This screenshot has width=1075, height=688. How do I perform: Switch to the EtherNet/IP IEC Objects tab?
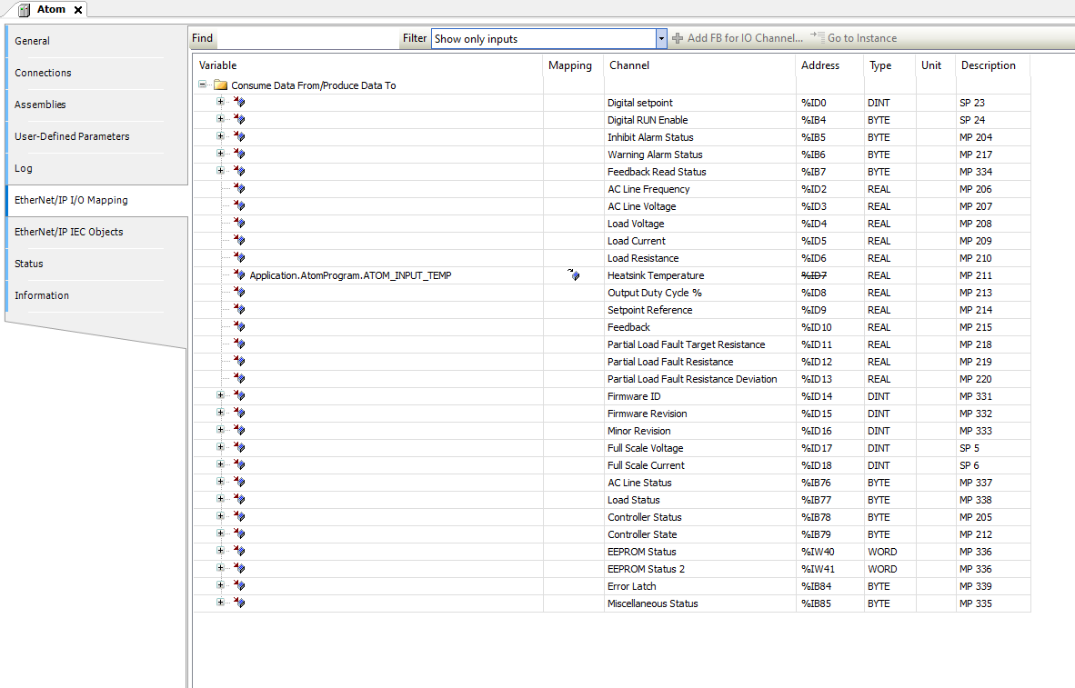(x=68, y=232)
